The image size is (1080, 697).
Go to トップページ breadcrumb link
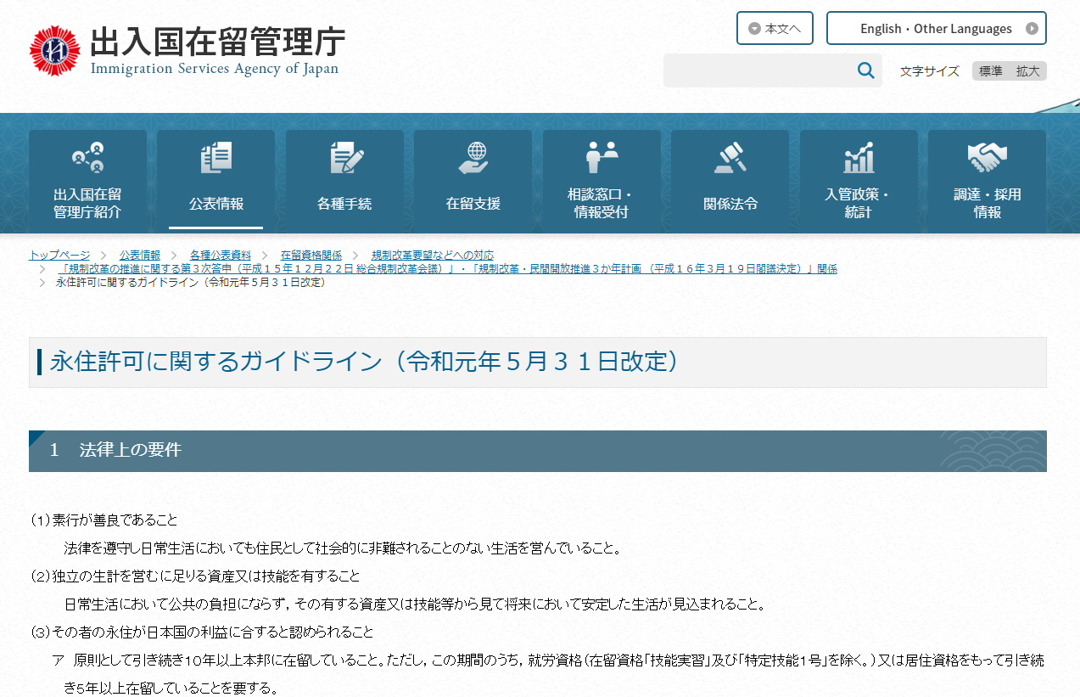click(x=59, y=255)
